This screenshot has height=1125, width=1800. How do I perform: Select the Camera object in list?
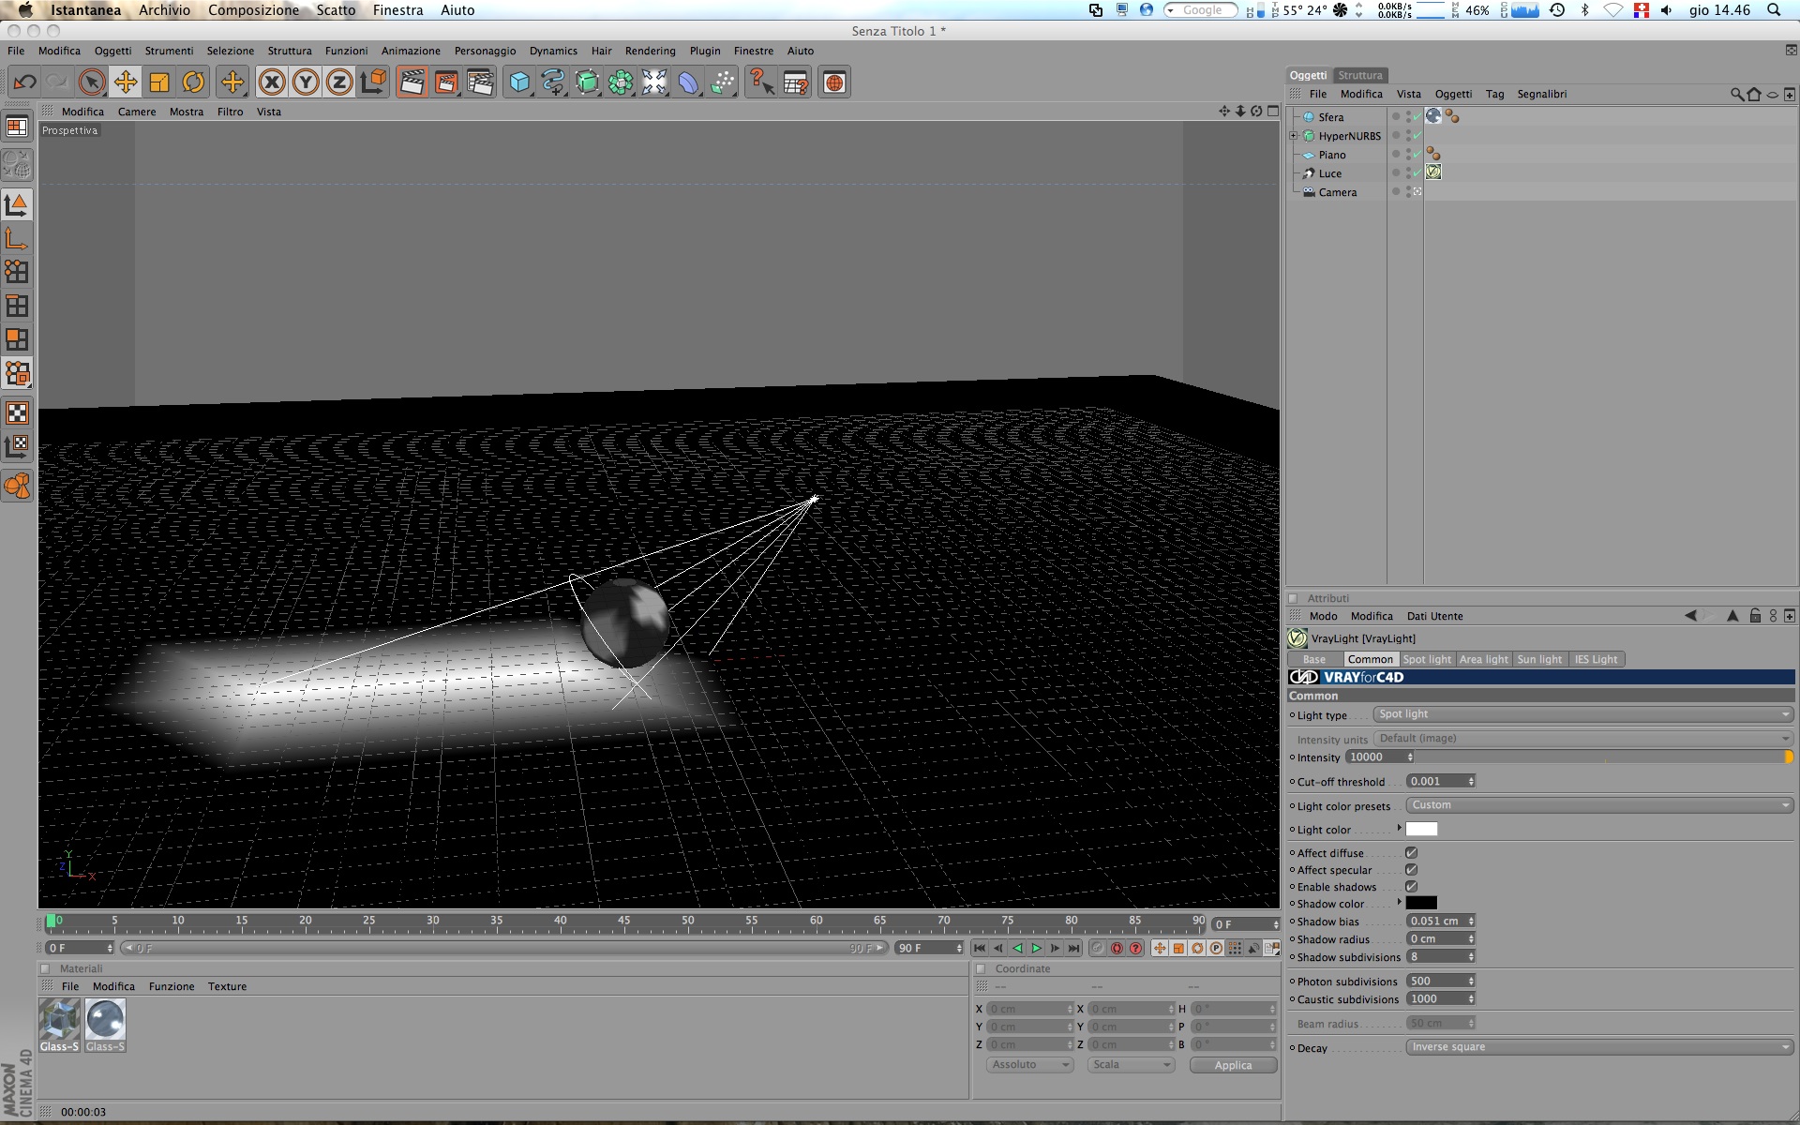click(1337, 192)
